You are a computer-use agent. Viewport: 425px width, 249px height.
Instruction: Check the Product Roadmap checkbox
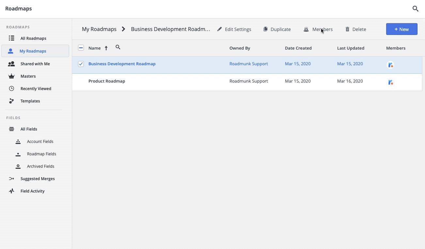click(x=81, y=81)
